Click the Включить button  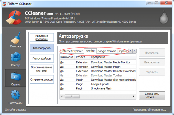pyautogui.click(x=152, y=52)
